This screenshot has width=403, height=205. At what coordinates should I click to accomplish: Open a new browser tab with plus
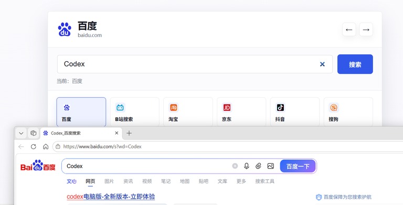click(x=129, y=133)
